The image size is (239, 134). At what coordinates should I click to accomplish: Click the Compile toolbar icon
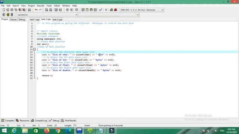click(83, 10)
